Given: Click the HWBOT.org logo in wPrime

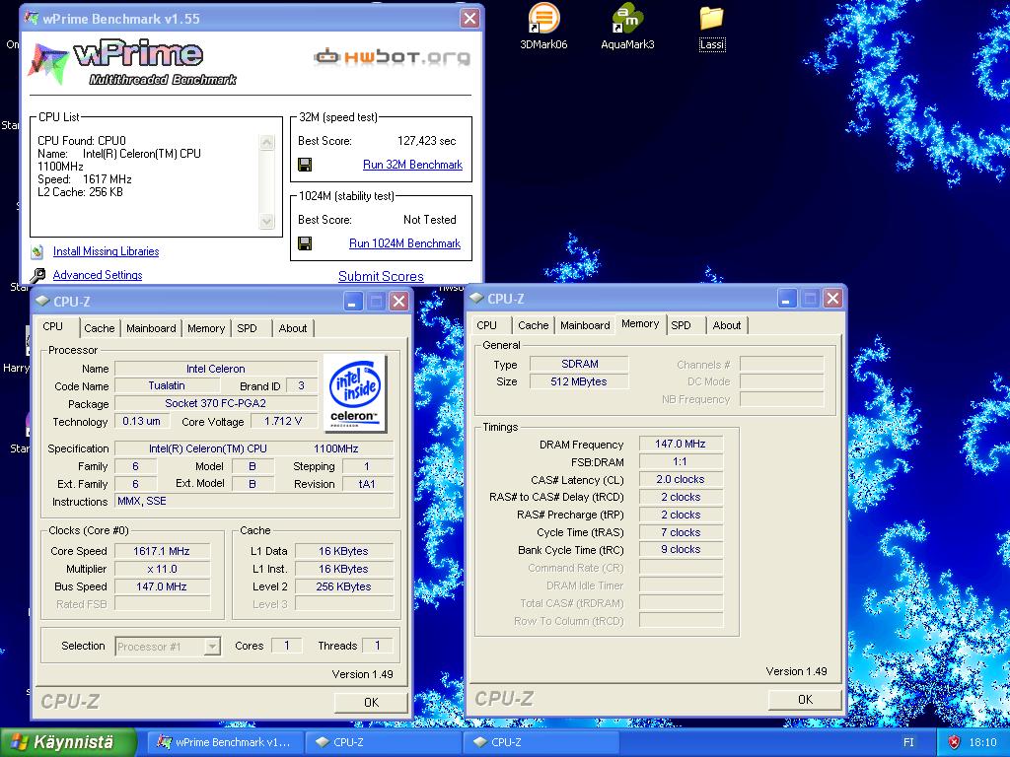Looking at the screenshot, I should 393,57.
